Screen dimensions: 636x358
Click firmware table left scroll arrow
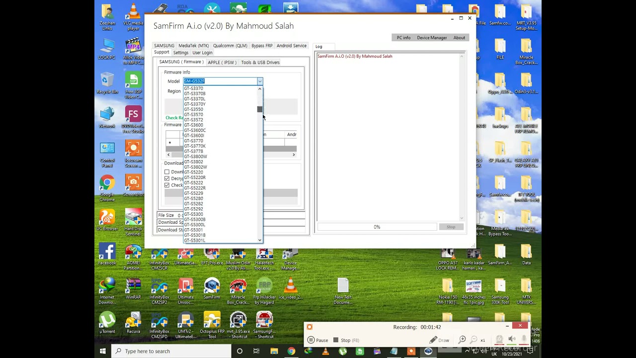168,155
